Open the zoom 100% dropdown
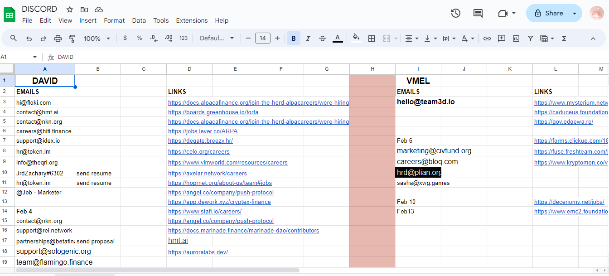 click(97, 39)
